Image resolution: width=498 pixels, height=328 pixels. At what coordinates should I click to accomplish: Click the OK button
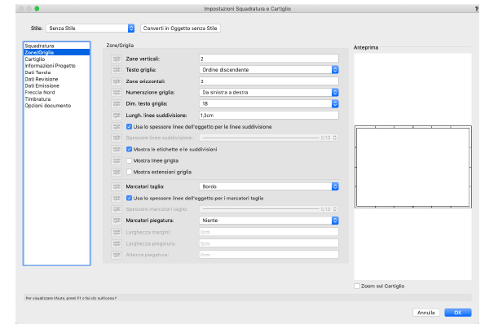pyautogui.click(x=458, y=313)
